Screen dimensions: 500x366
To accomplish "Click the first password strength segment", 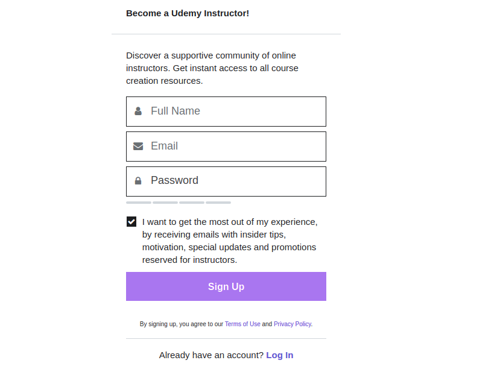I will [138, 202].
